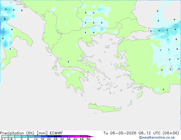Click the 40–45 mm bright pink legend swatch
The width and height of the screenshot is (181, 140).
click(x=77, y=136)
